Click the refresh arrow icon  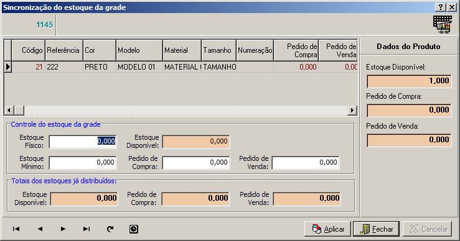[110, 229]
